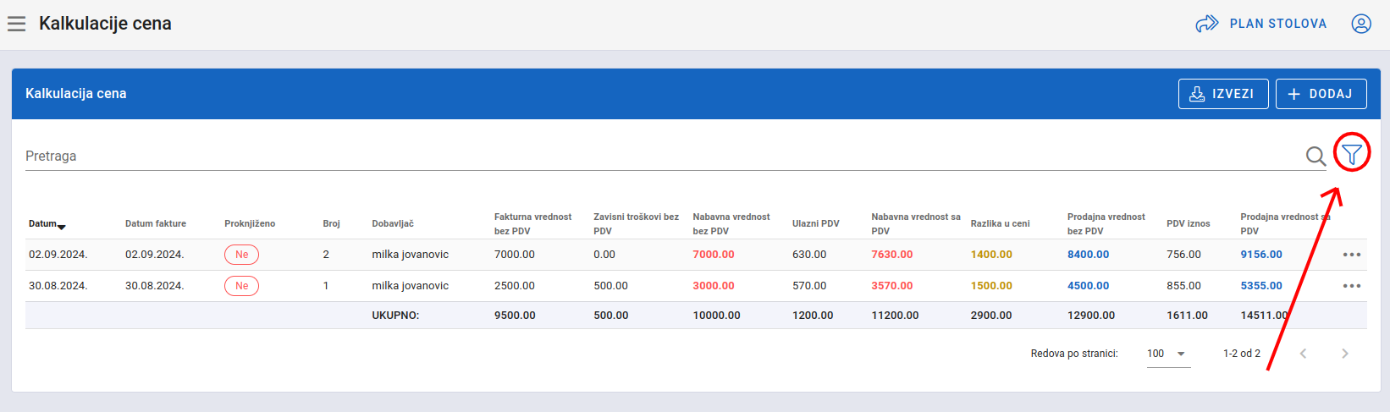1390x412 pixels.
Task: Sort by Zavisni troškovi bez PDV
Action: tap(636, 223)
